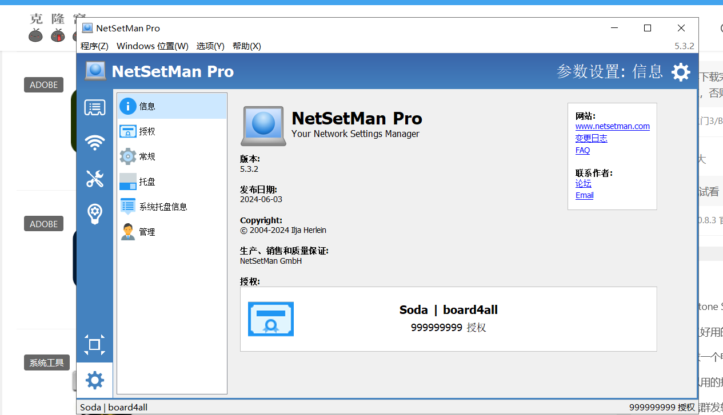Maximize the NetSetMan Pro window

[x=648, y=28]
